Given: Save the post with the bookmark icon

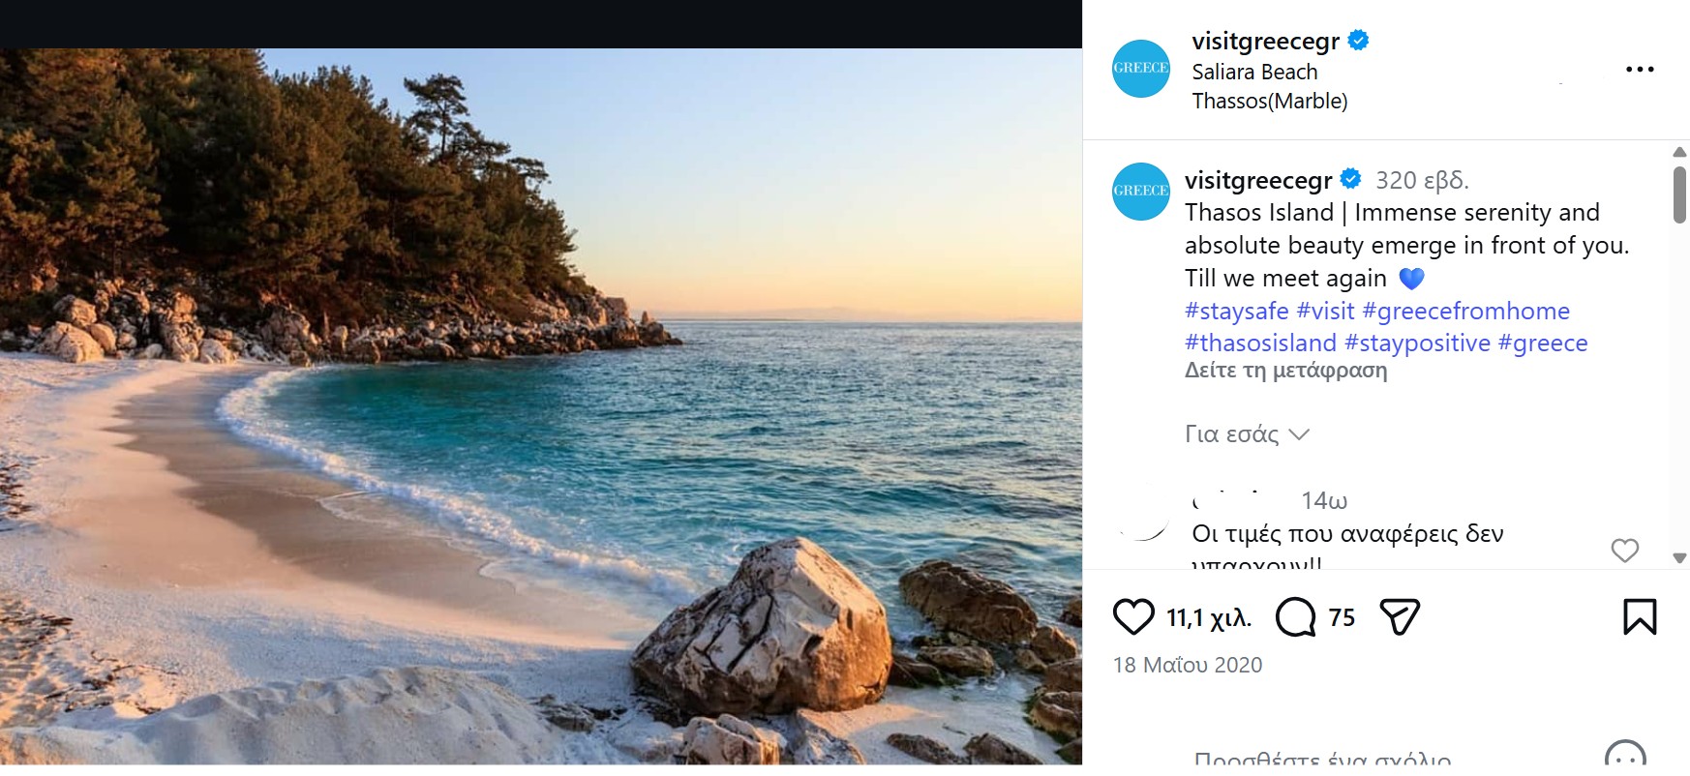Looking at the screenshot, I should (1640, 617).
